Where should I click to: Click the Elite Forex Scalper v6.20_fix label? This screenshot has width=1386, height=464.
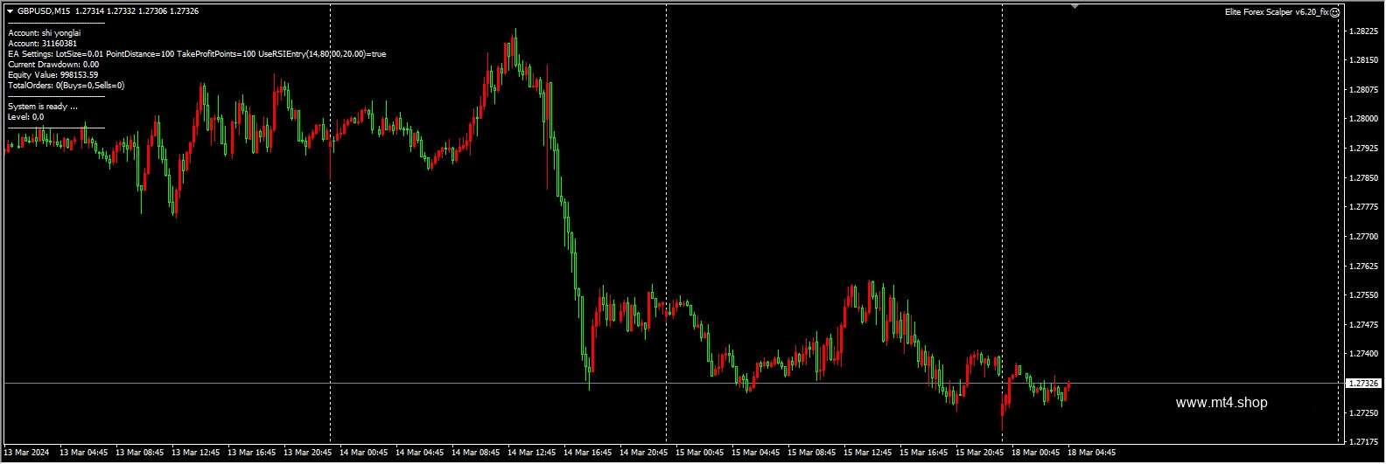coord(1277,12)
